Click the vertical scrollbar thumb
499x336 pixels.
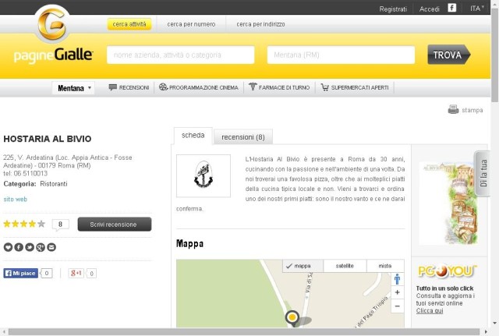pyautogui.click(x=494, y=55)
